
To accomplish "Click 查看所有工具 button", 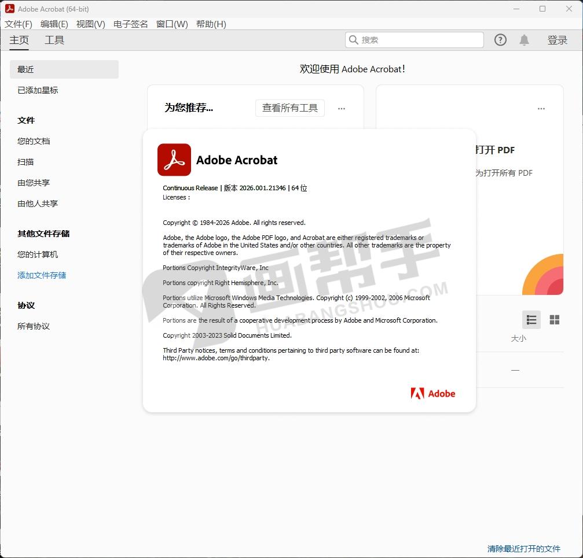I will (x=289, y=108).
